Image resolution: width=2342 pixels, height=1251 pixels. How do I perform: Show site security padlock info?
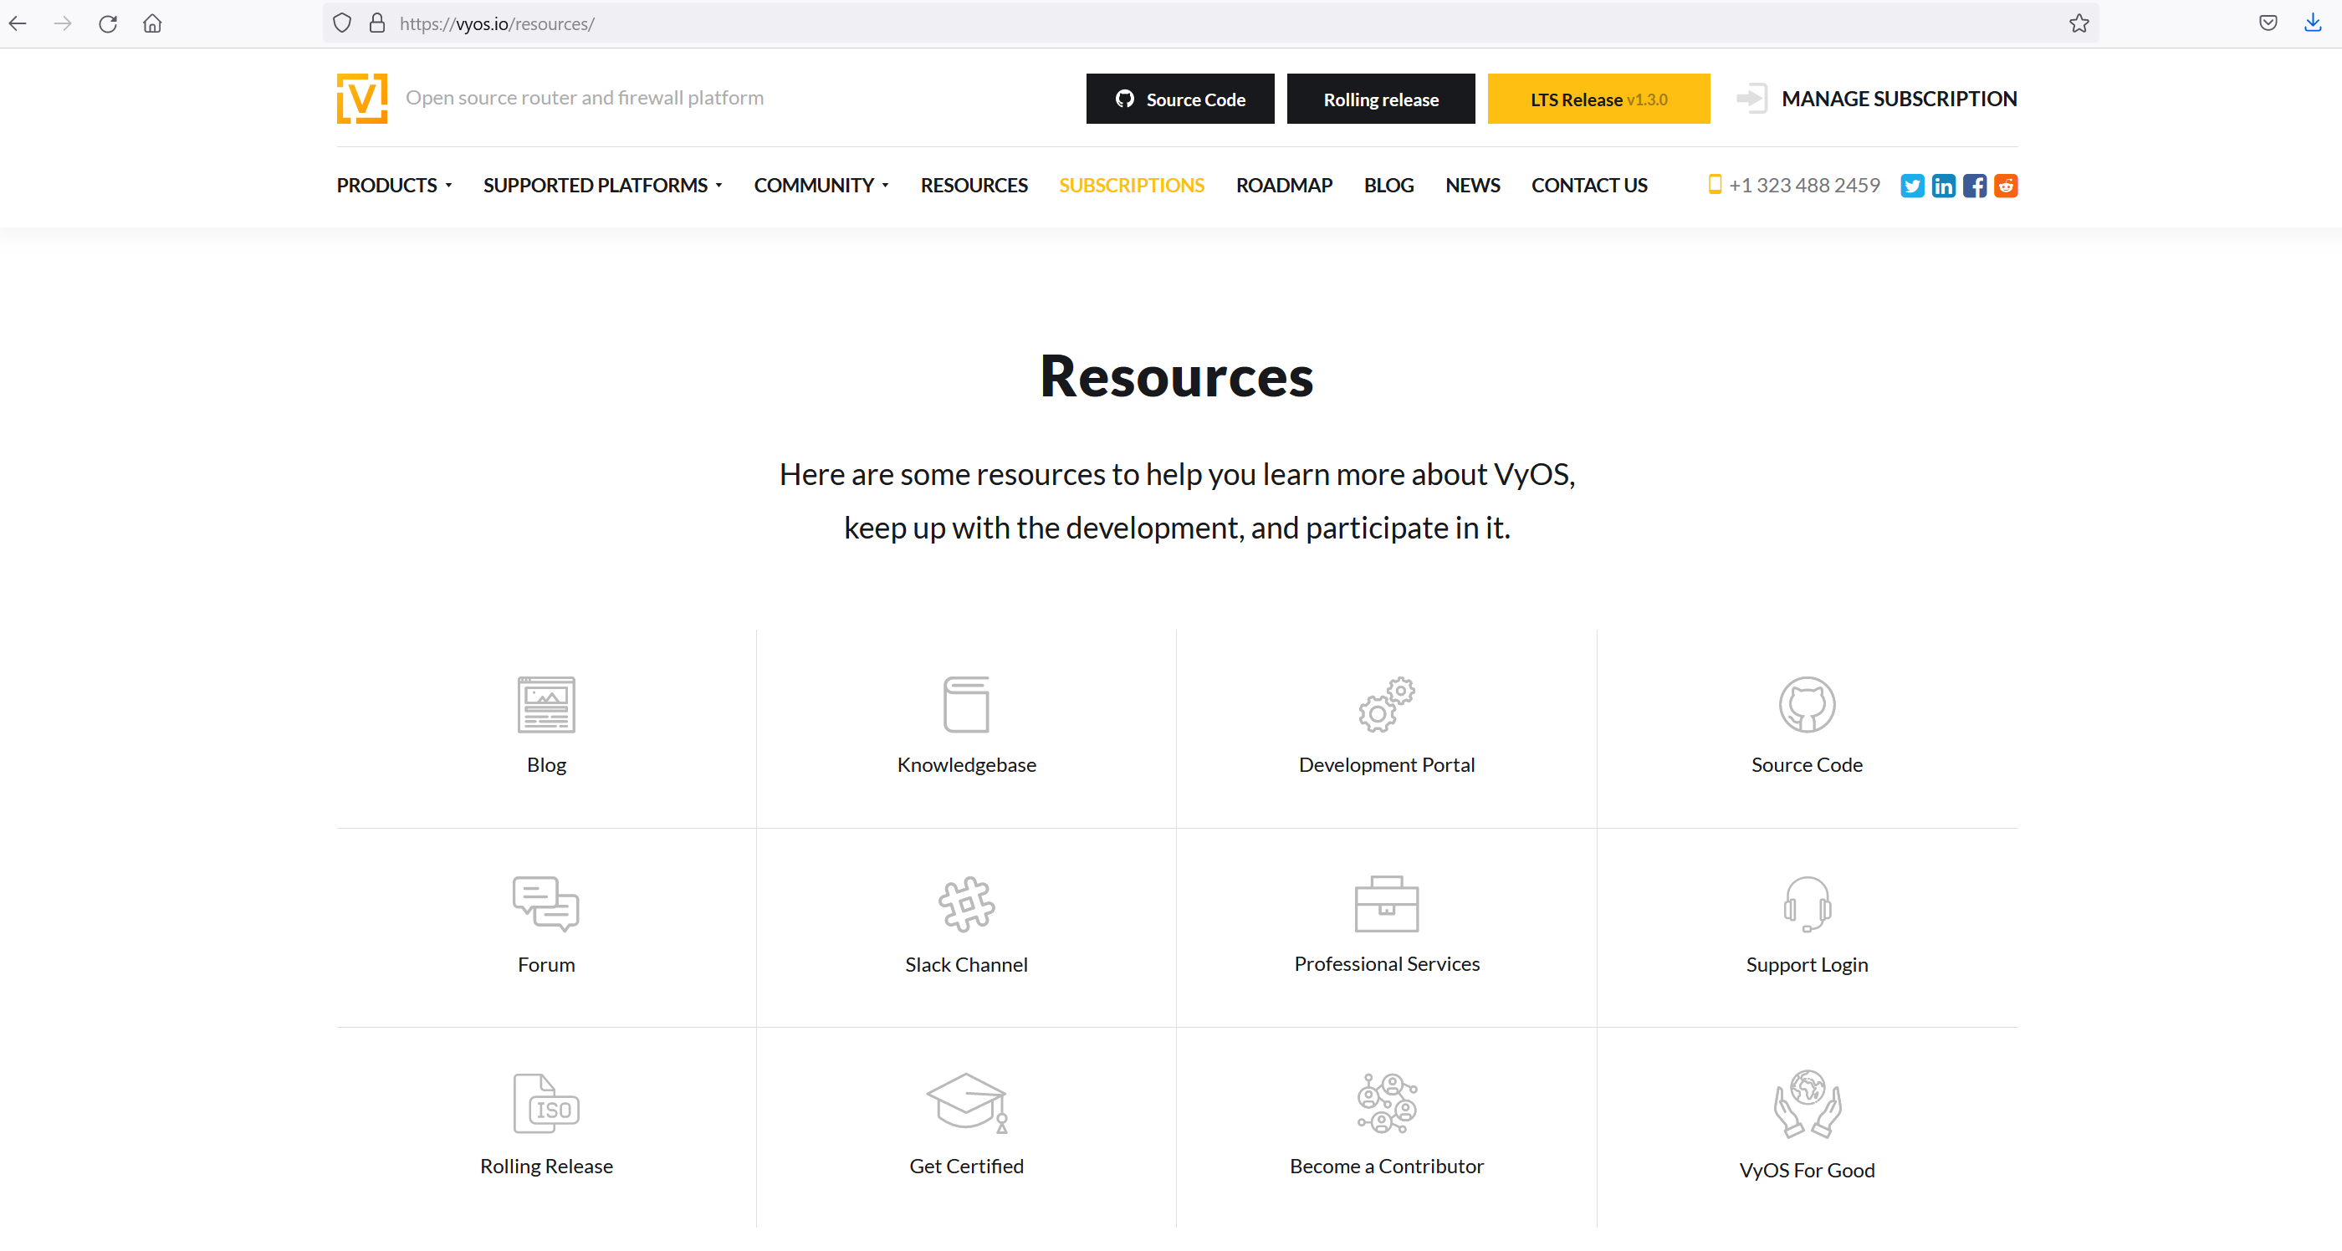coord(377,23)
